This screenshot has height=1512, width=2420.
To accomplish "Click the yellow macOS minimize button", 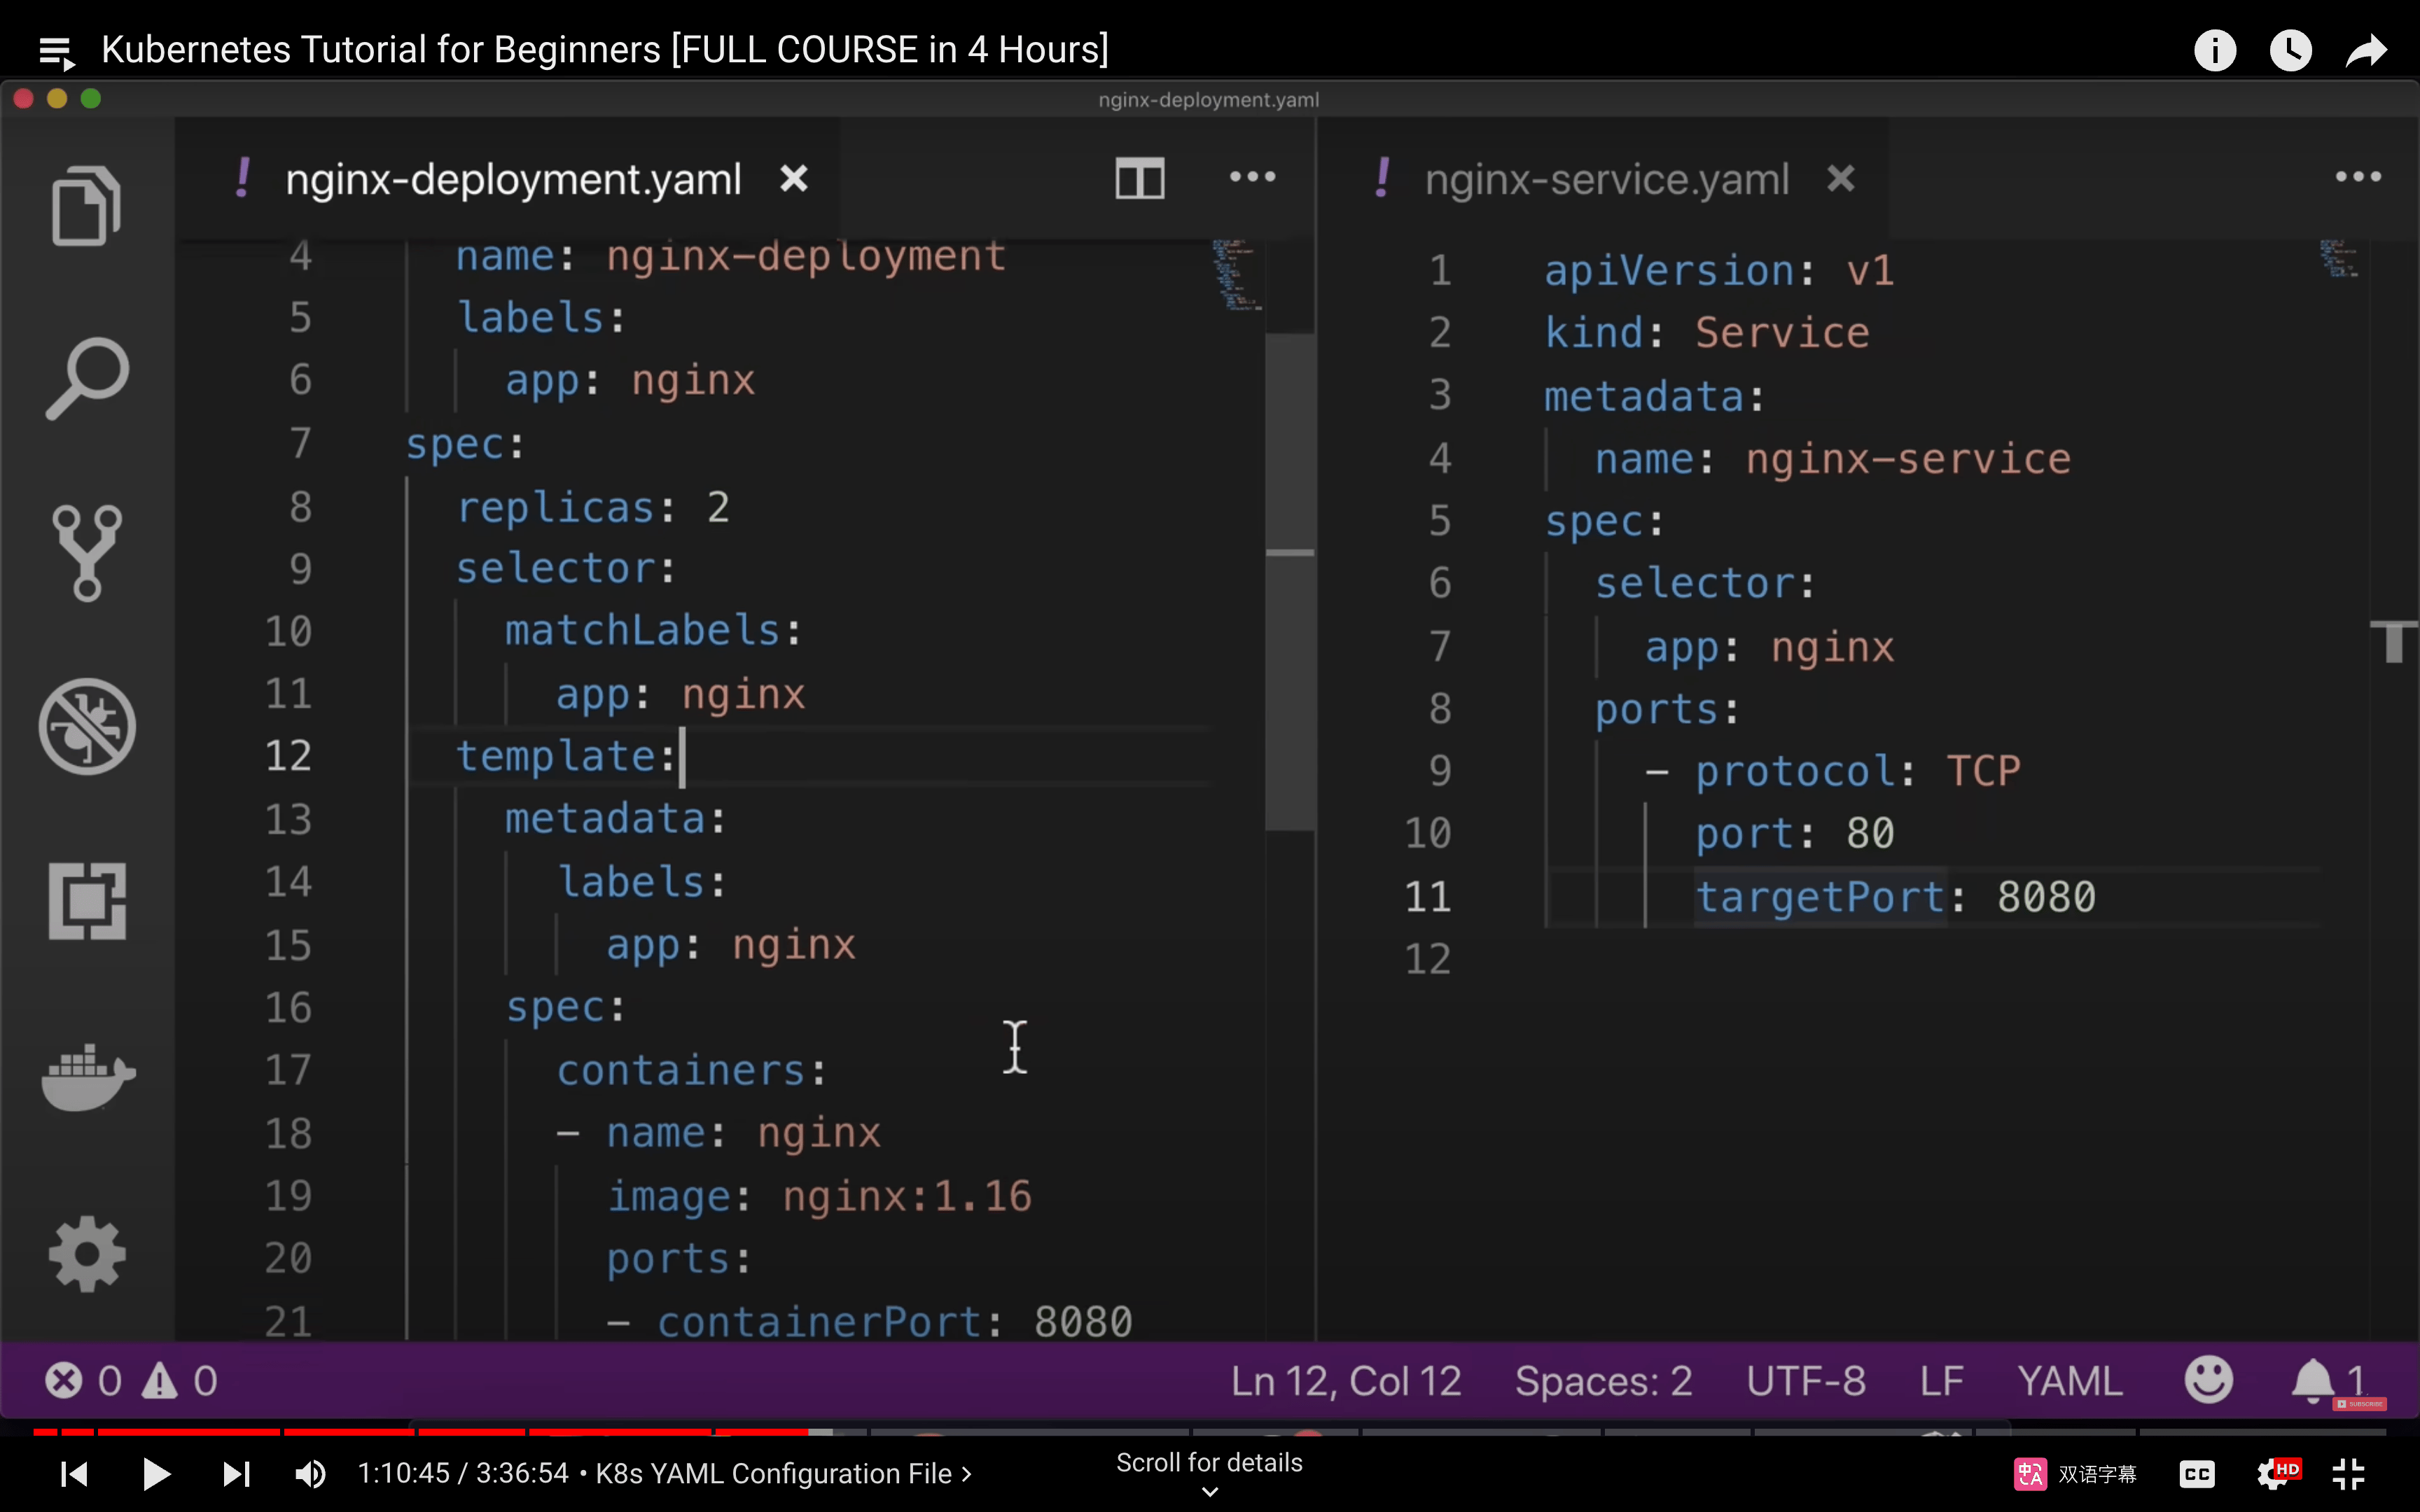I will pos(57,99).
